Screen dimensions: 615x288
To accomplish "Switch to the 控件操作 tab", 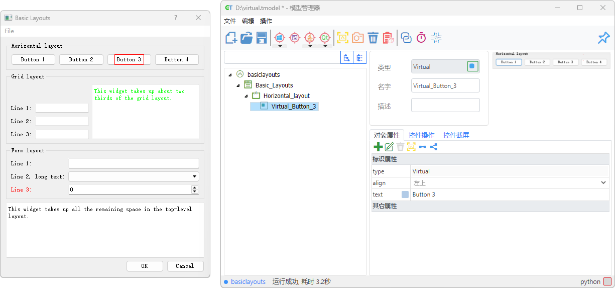I will 421,135.
